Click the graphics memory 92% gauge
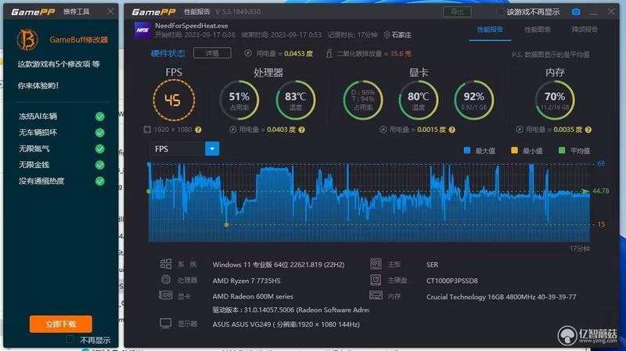Screen dimensions: 626x351 pyautogui.click(x=474, y=100)
